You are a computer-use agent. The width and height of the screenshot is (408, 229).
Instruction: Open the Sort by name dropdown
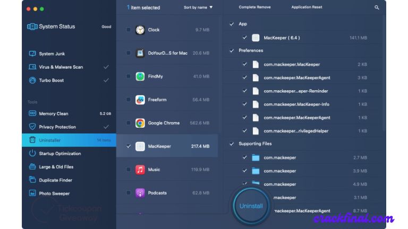tap(198, 7)
